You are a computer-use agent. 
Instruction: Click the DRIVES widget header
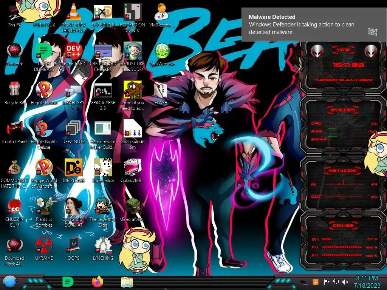click(x=343, y=225)
